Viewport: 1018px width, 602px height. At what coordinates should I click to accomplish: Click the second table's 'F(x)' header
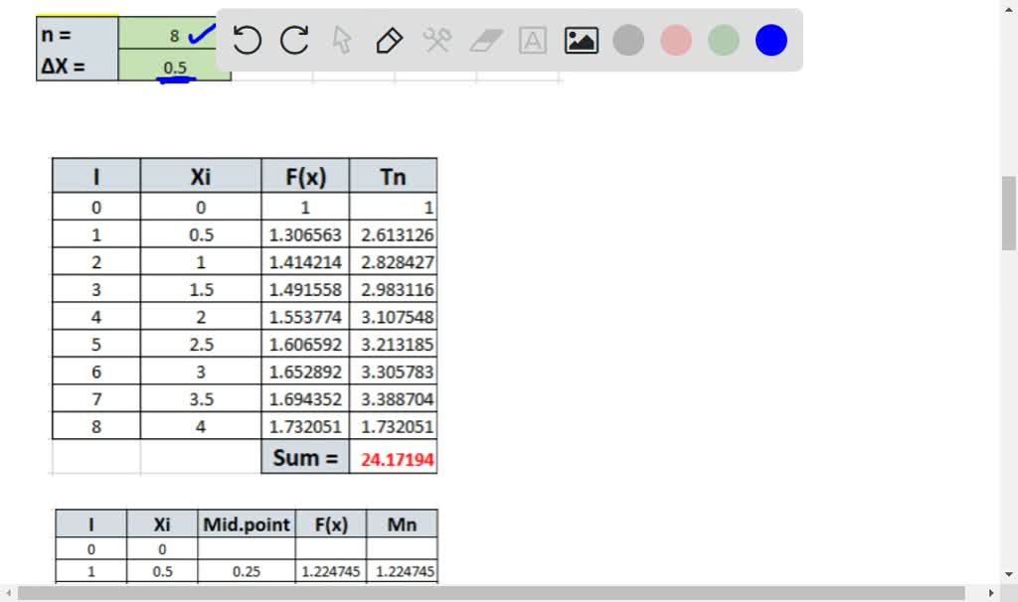[330, 525]
